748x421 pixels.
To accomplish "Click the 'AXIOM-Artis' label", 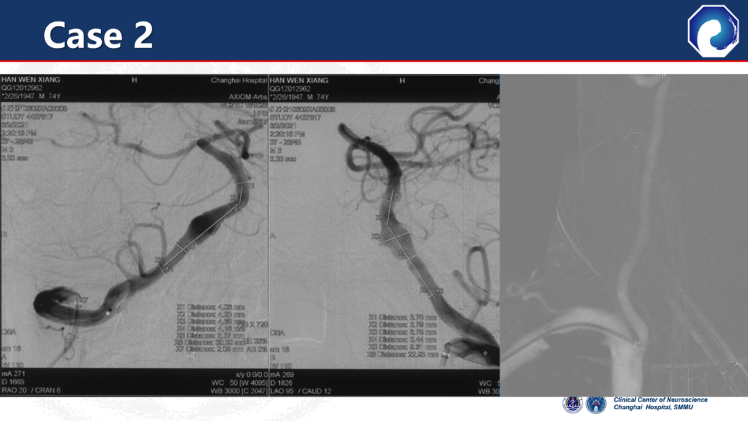I will [x=247, y=97].
